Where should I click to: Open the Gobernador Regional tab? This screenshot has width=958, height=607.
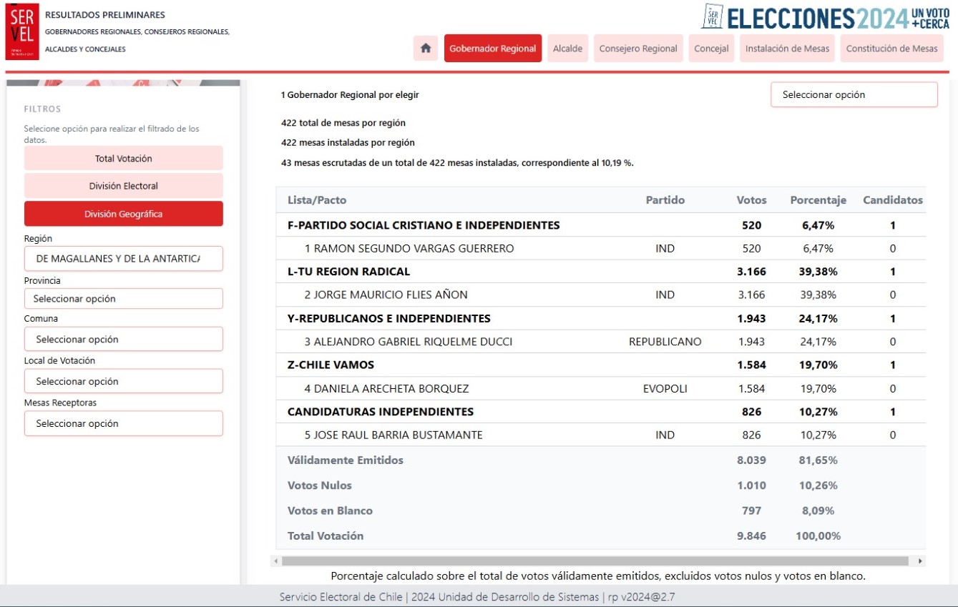(493, 49)
